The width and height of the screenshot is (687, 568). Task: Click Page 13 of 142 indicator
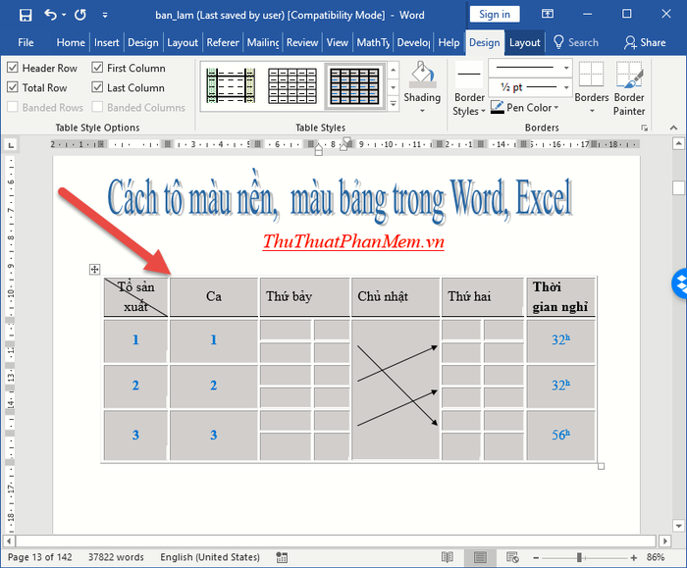coord(40,557)
